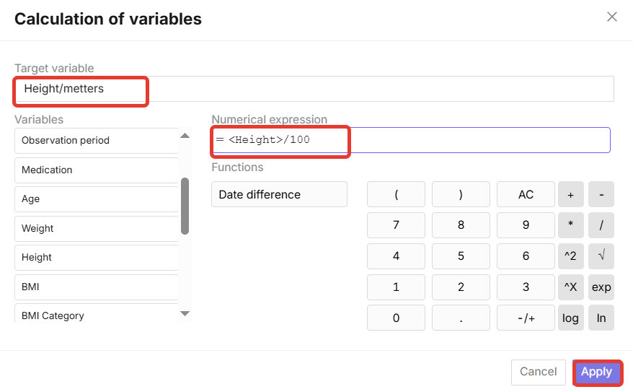
Task: Choose the Weight variable from list
Action: click(96, 228)
